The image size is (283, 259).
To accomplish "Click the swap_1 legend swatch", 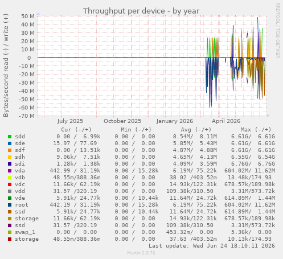I will click(x=10, y=232).
